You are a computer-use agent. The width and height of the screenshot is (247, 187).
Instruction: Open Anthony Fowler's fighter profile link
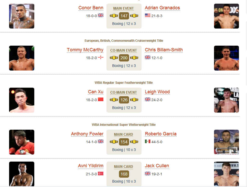click(x=87, y=134)
